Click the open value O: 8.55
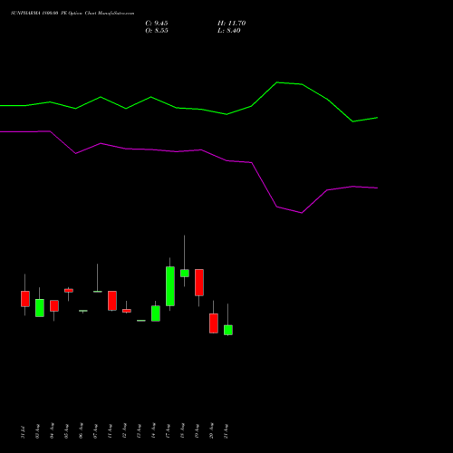 point(157,31)
